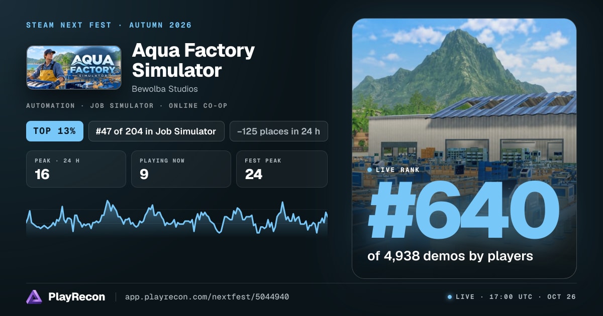Select the TOP 13% badge
Image resolution: width=603 pixels, height=316 pixels.
coord(54,131)
